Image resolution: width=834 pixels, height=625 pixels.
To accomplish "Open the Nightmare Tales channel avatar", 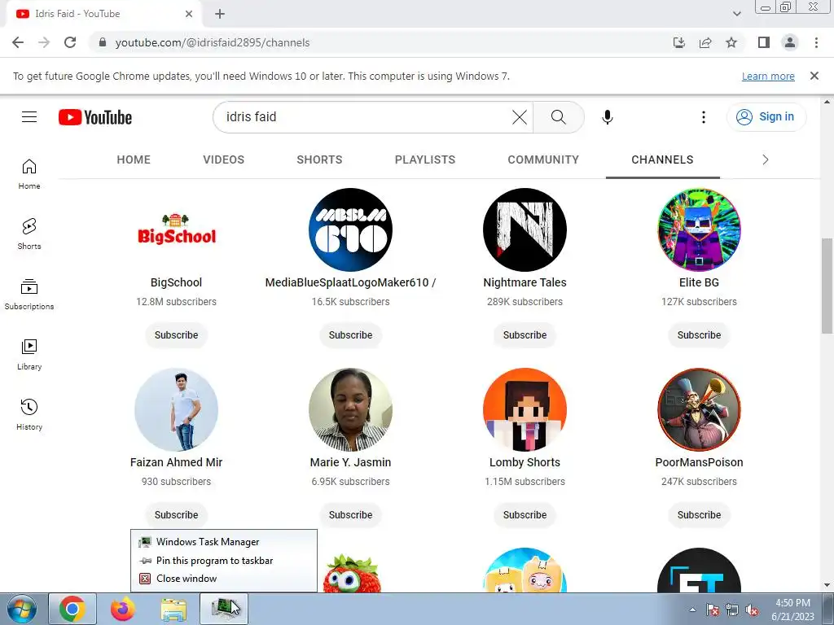I will (x=525, y=229).
